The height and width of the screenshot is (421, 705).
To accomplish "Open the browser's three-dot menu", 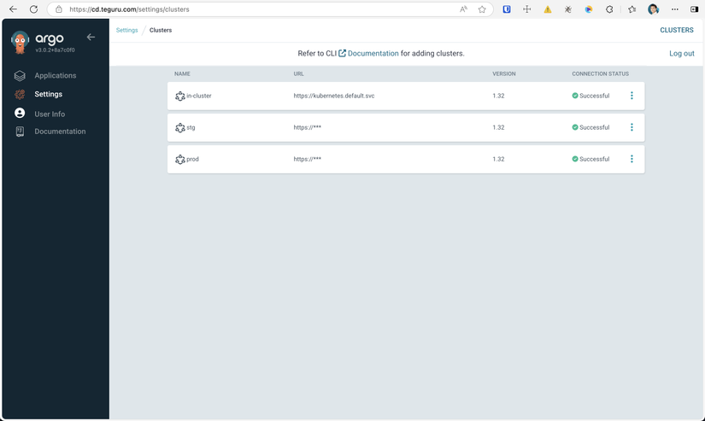I will 675,9.
